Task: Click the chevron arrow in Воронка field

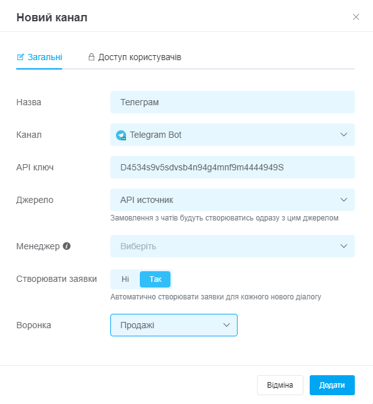Action: (x=226, y=325)
